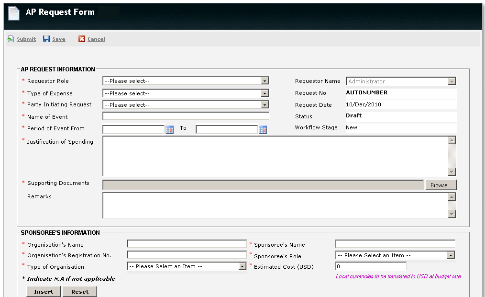
Task: Click the SPONSOREE'S INFORMATION section heading
Action: 60,233
